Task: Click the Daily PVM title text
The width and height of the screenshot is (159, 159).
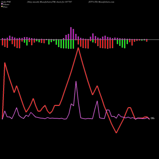Action: pyautogui.click(x=6, y=2)
